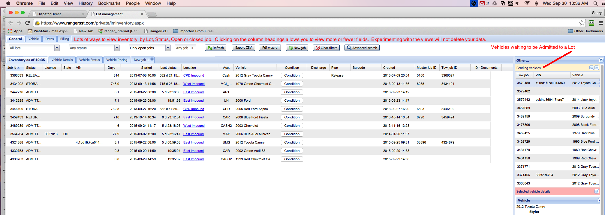Open macOS Spotlight search icon
Image resolution: width=605 pixels, height=215 pixels.
click(x=595, y=3)
